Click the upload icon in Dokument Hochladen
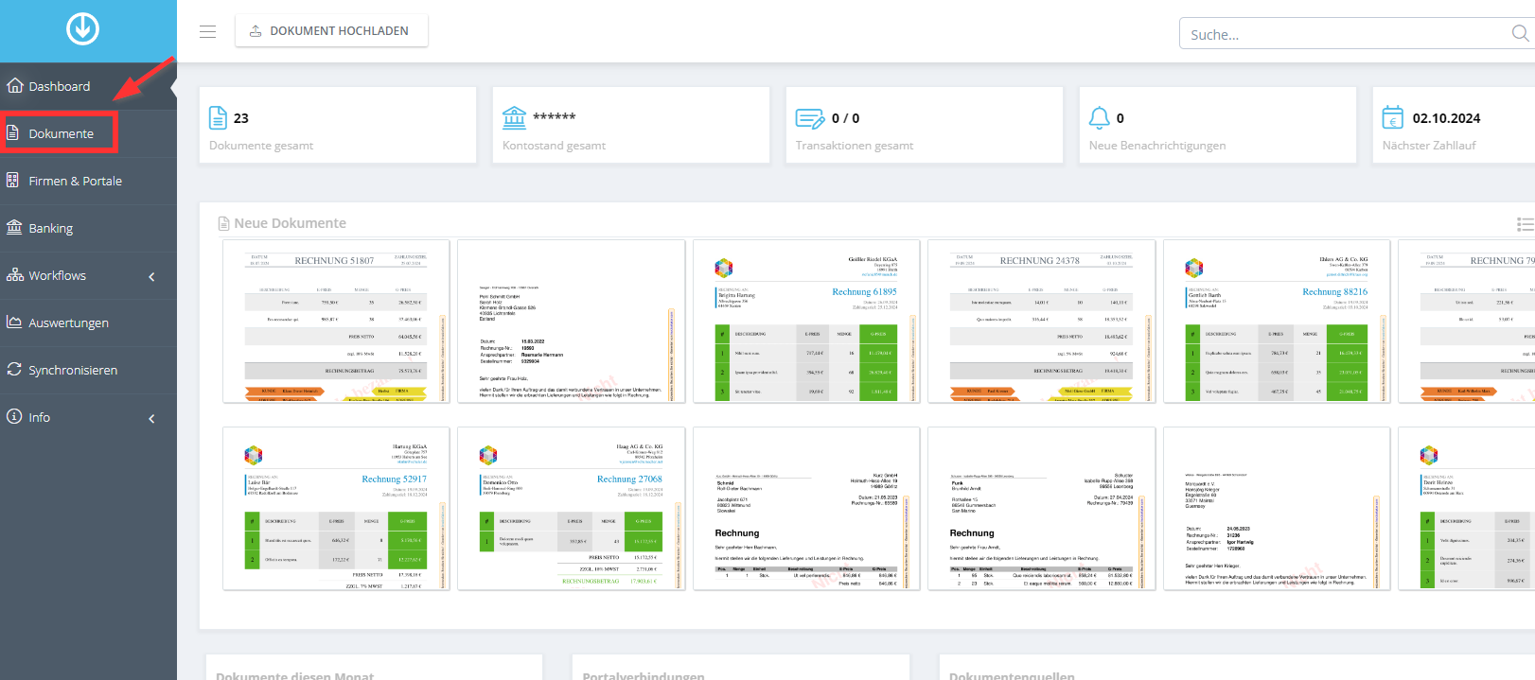This screenshot has width=1535, height=680. pyautogui.click(x=256, y=31)
